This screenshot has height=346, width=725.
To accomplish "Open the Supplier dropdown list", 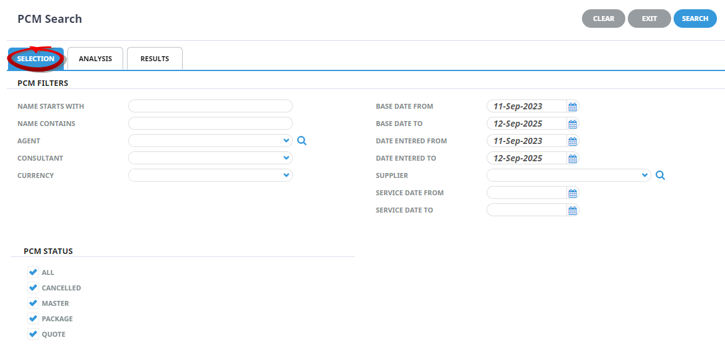I will 569,175.
